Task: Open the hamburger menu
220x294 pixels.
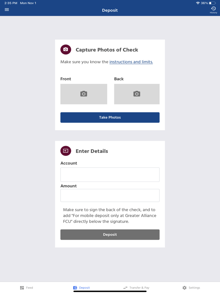Action: pyautogui.click(x=7, y=10)
